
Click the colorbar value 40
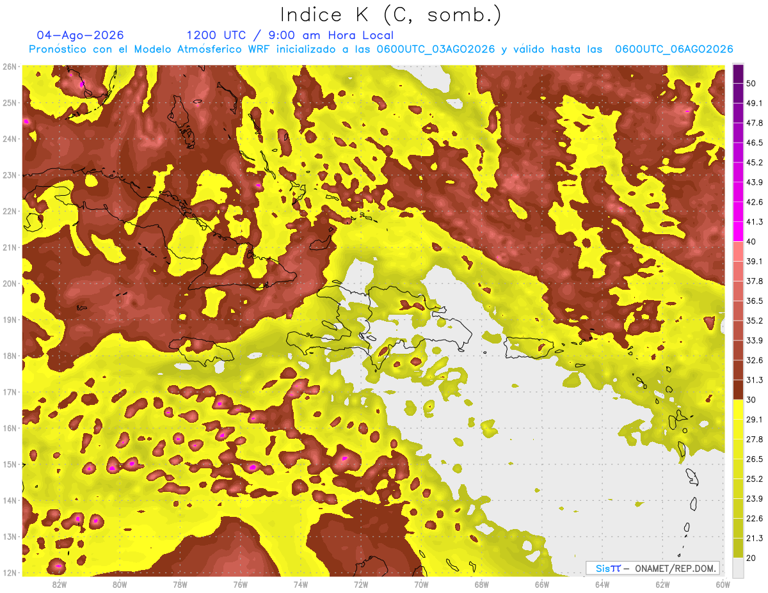pyautogui.click(x=751, y=242)
